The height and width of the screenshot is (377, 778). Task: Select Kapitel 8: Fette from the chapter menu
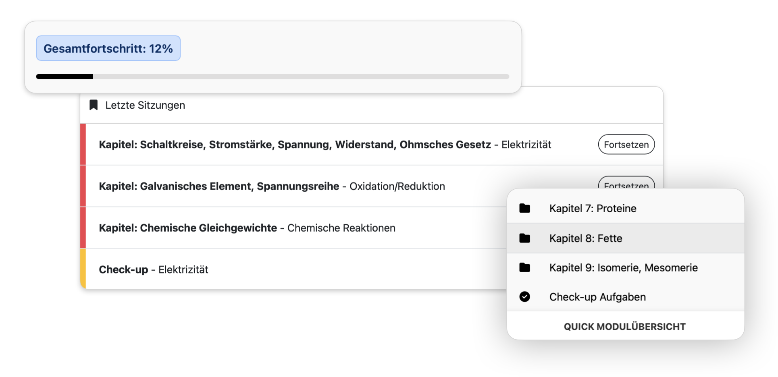point(586,238)
